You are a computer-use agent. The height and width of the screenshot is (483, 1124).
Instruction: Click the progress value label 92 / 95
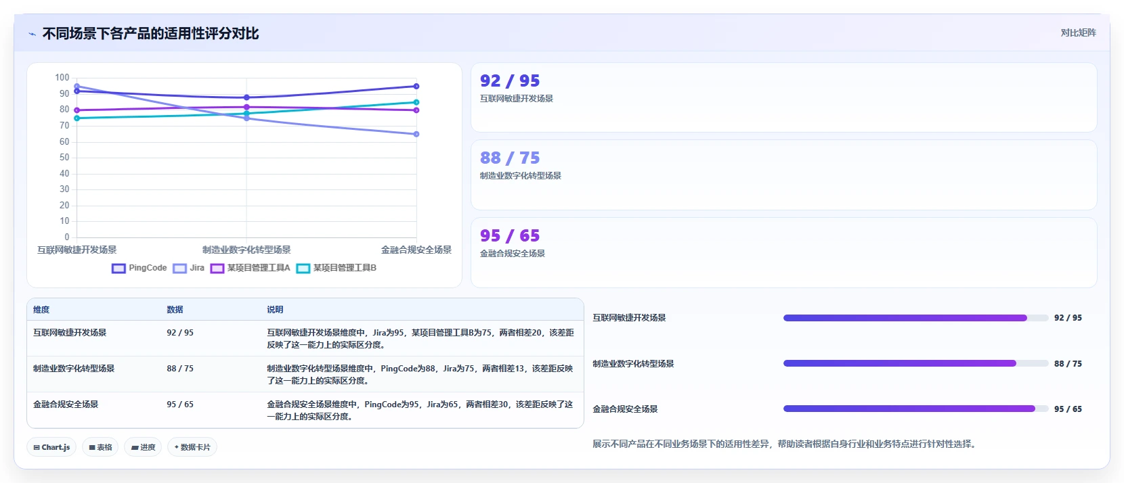[1068, 318]
